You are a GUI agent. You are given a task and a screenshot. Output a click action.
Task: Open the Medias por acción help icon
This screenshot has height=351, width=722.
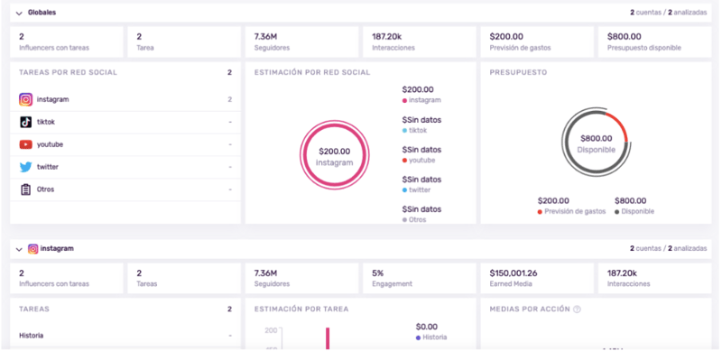tap(577, 309)
